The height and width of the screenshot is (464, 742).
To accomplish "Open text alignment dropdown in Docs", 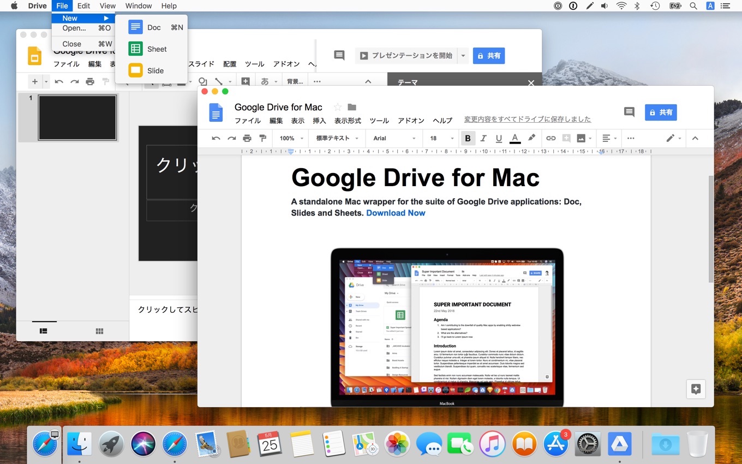I will click(x=609, y=138).
